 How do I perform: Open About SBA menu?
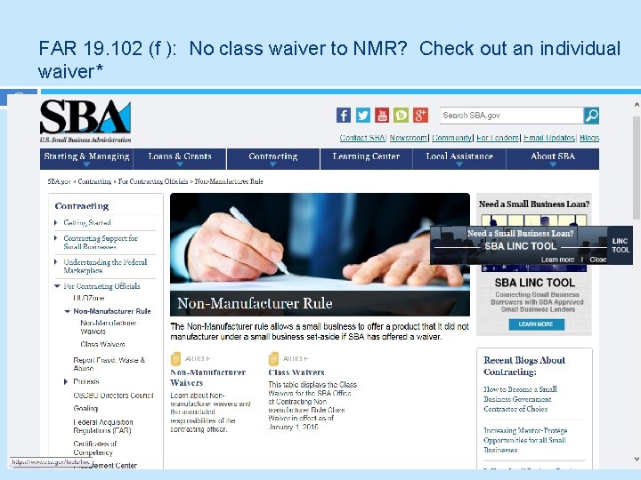[553, 159]
